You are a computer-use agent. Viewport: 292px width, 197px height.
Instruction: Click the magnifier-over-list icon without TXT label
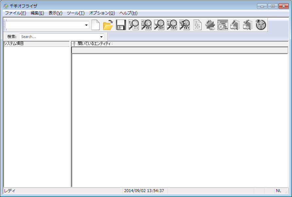(134, 25)
